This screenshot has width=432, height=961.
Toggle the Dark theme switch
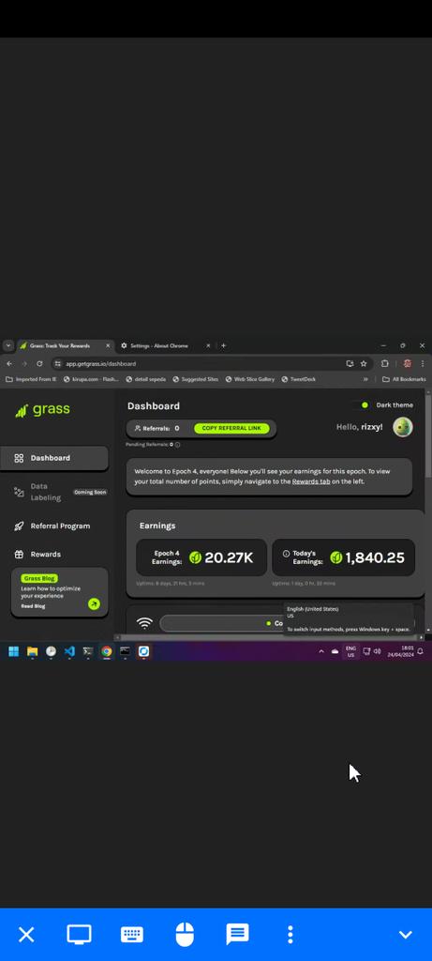[x=360, y=405]
